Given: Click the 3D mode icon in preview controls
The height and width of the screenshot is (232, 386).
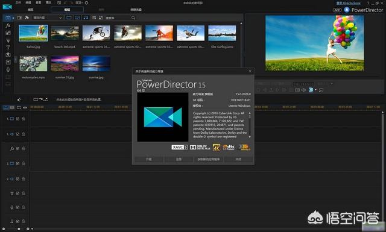Looking at the screenshot, I should click(311, 90).
